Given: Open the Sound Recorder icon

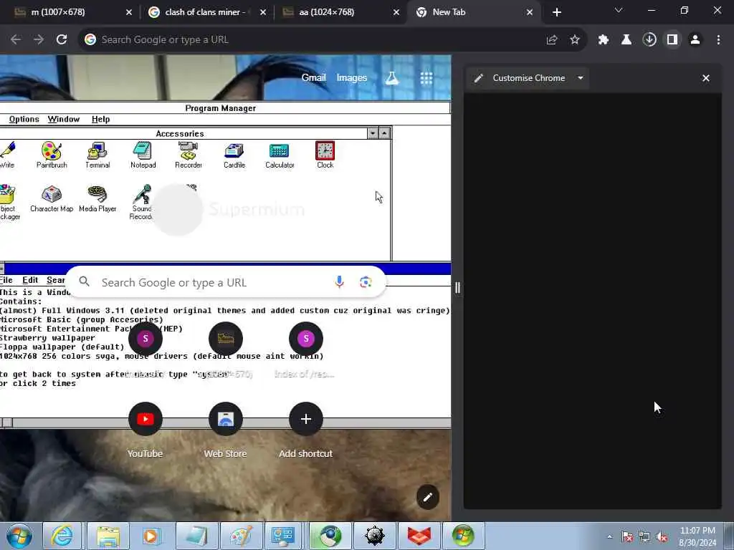Looking at the screenshot, I should [141, 202].
